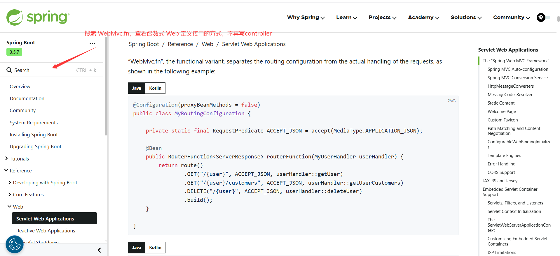
Task: Jump to Template Engines section
Action: (x=504, y=156)
